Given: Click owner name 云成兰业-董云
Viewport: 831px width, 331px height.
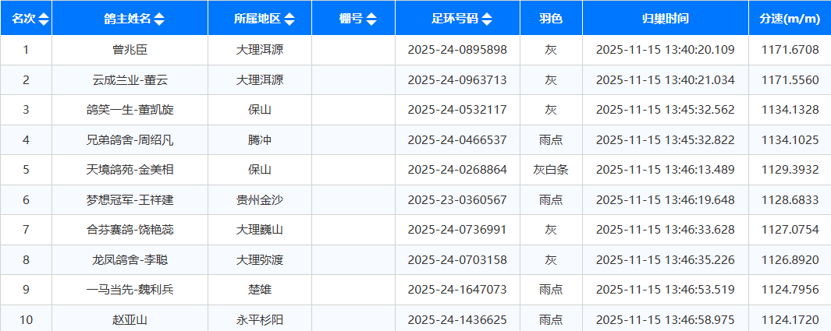Looking at the screenshot, I should point(130,80).
